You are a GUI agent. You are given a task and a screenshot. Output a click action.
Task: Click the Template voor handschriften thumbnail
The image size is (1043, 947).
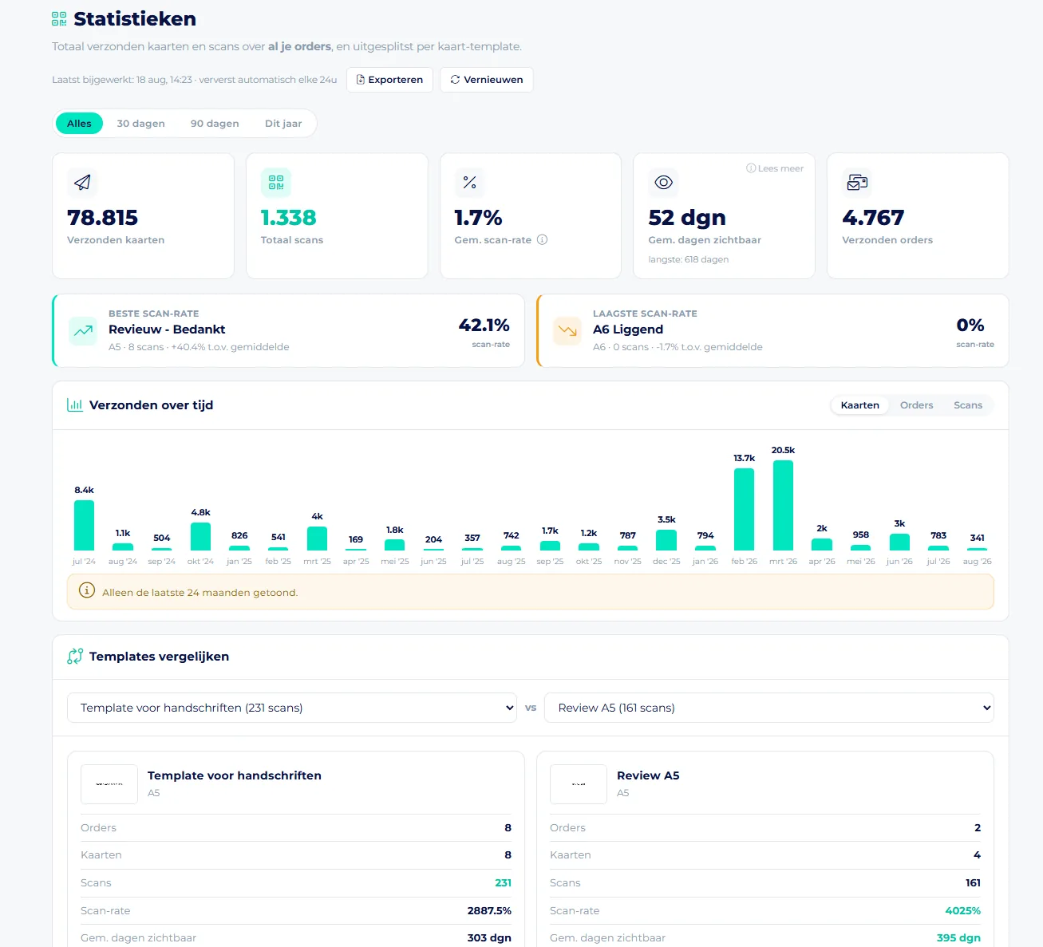pos(109,784)
